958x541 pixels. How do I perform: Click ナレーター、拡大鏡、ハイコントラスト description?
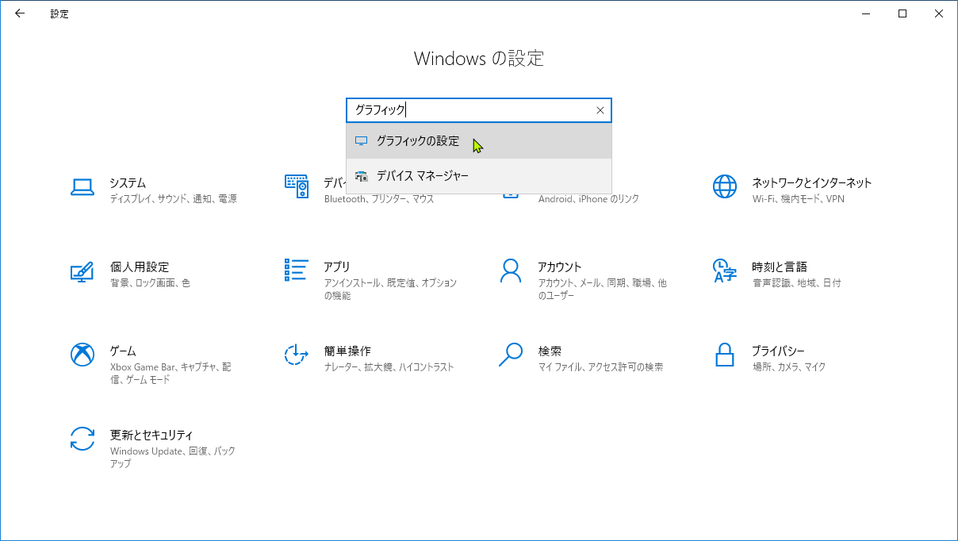pos(389,367)
